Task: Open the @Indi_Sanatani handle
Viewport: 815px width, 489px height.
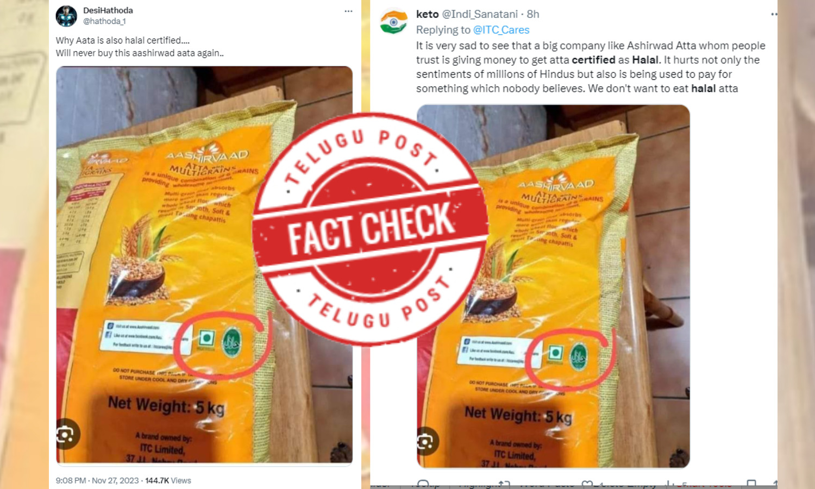Action: pos(480,14)
